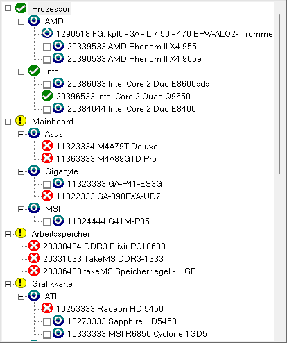Collapse the AMD branch
Image resolution: width=287 pixels, height=343 pixels.
[x=21, y=22]
